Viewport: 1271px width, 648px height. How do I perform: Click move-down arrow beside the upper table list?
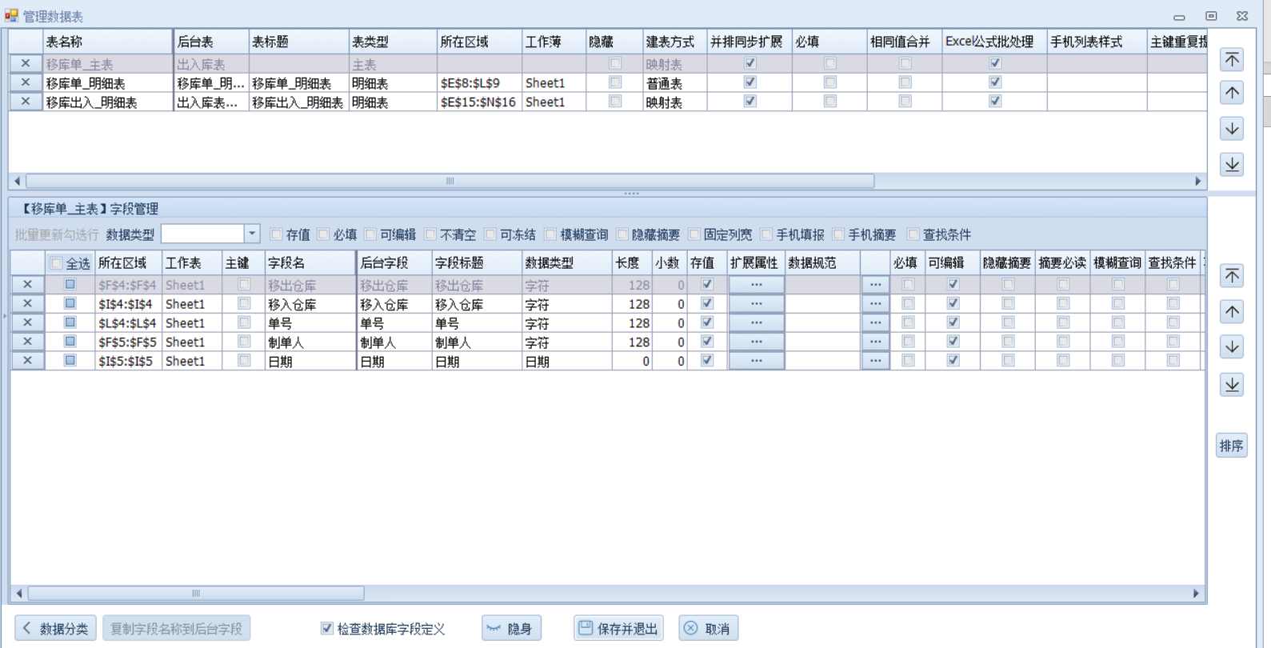(x=1232, y=129)
